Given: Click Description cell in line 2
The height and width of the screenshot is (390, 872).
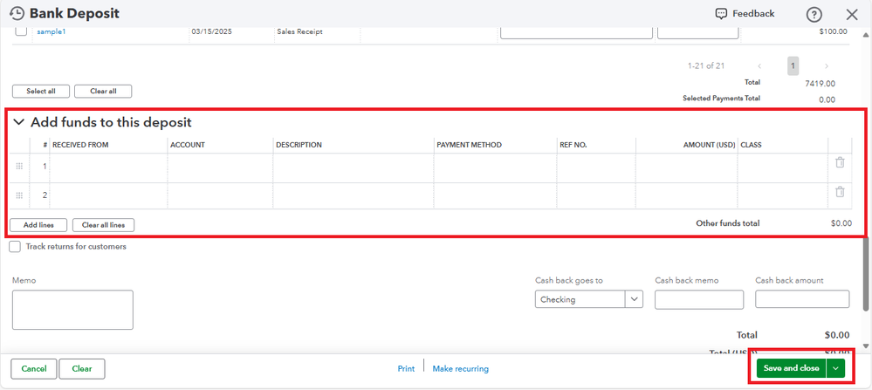Looking at the screenshot, I should coord(354,195).
